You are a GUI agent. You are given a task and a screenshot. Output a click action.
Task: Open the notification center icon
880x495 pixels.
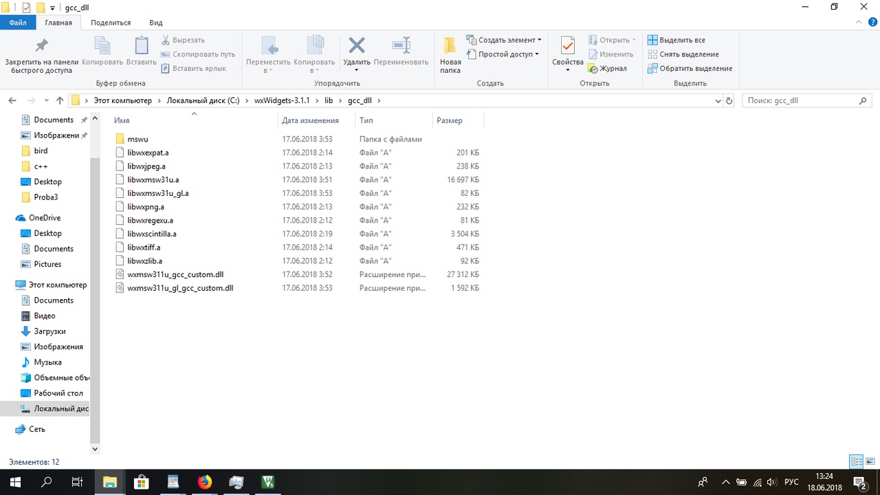tap(859, 482)
